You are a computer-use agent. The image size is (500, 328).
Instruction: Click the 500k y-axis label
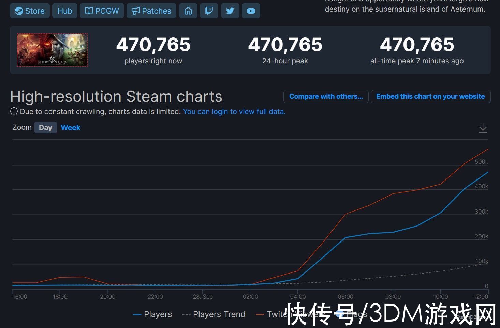pyautogui.click(x=481, y=162)
